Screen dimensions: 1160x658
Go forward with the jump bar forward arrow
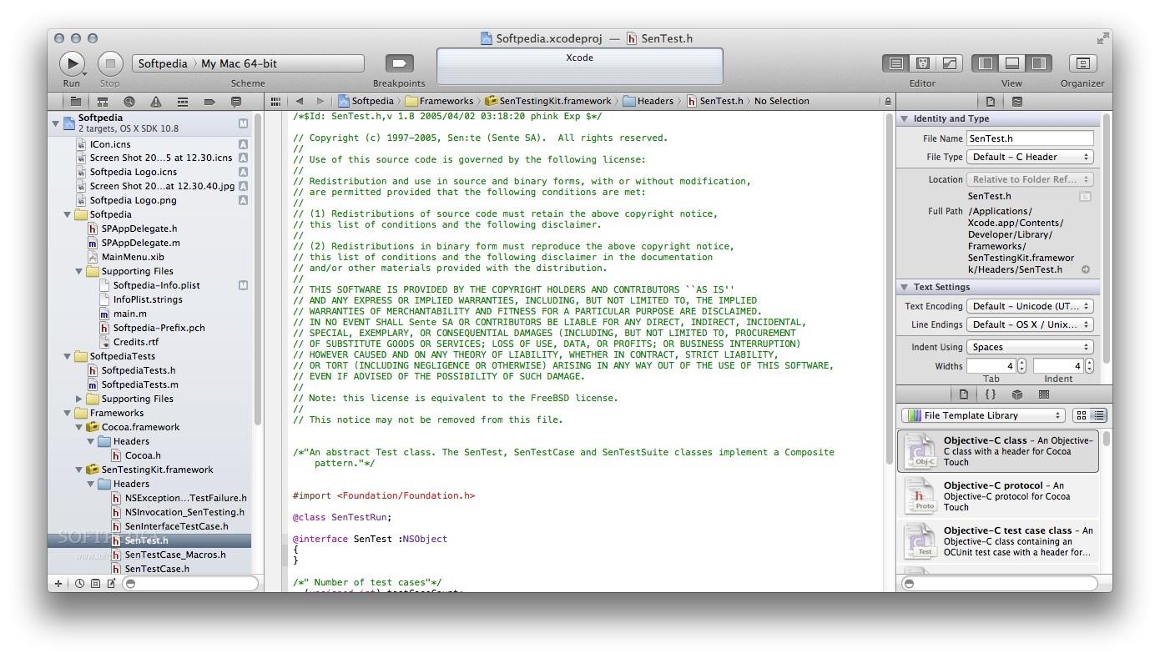coord(320,101)
